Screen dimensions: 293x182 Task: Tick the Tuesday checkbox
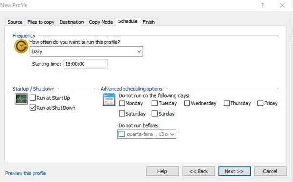154,103
